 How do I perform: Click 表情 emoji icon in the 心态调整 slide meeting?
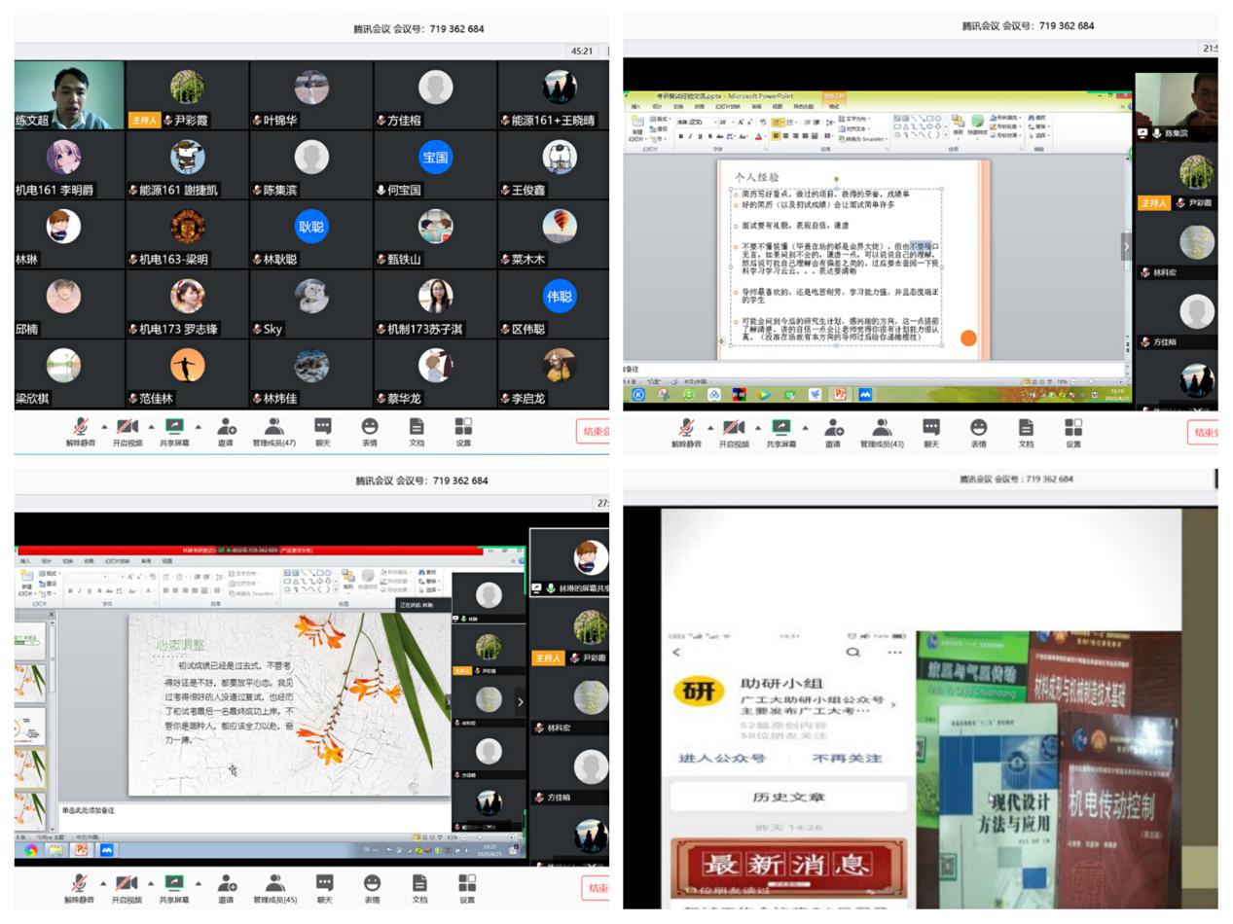(x=372, y=885)
